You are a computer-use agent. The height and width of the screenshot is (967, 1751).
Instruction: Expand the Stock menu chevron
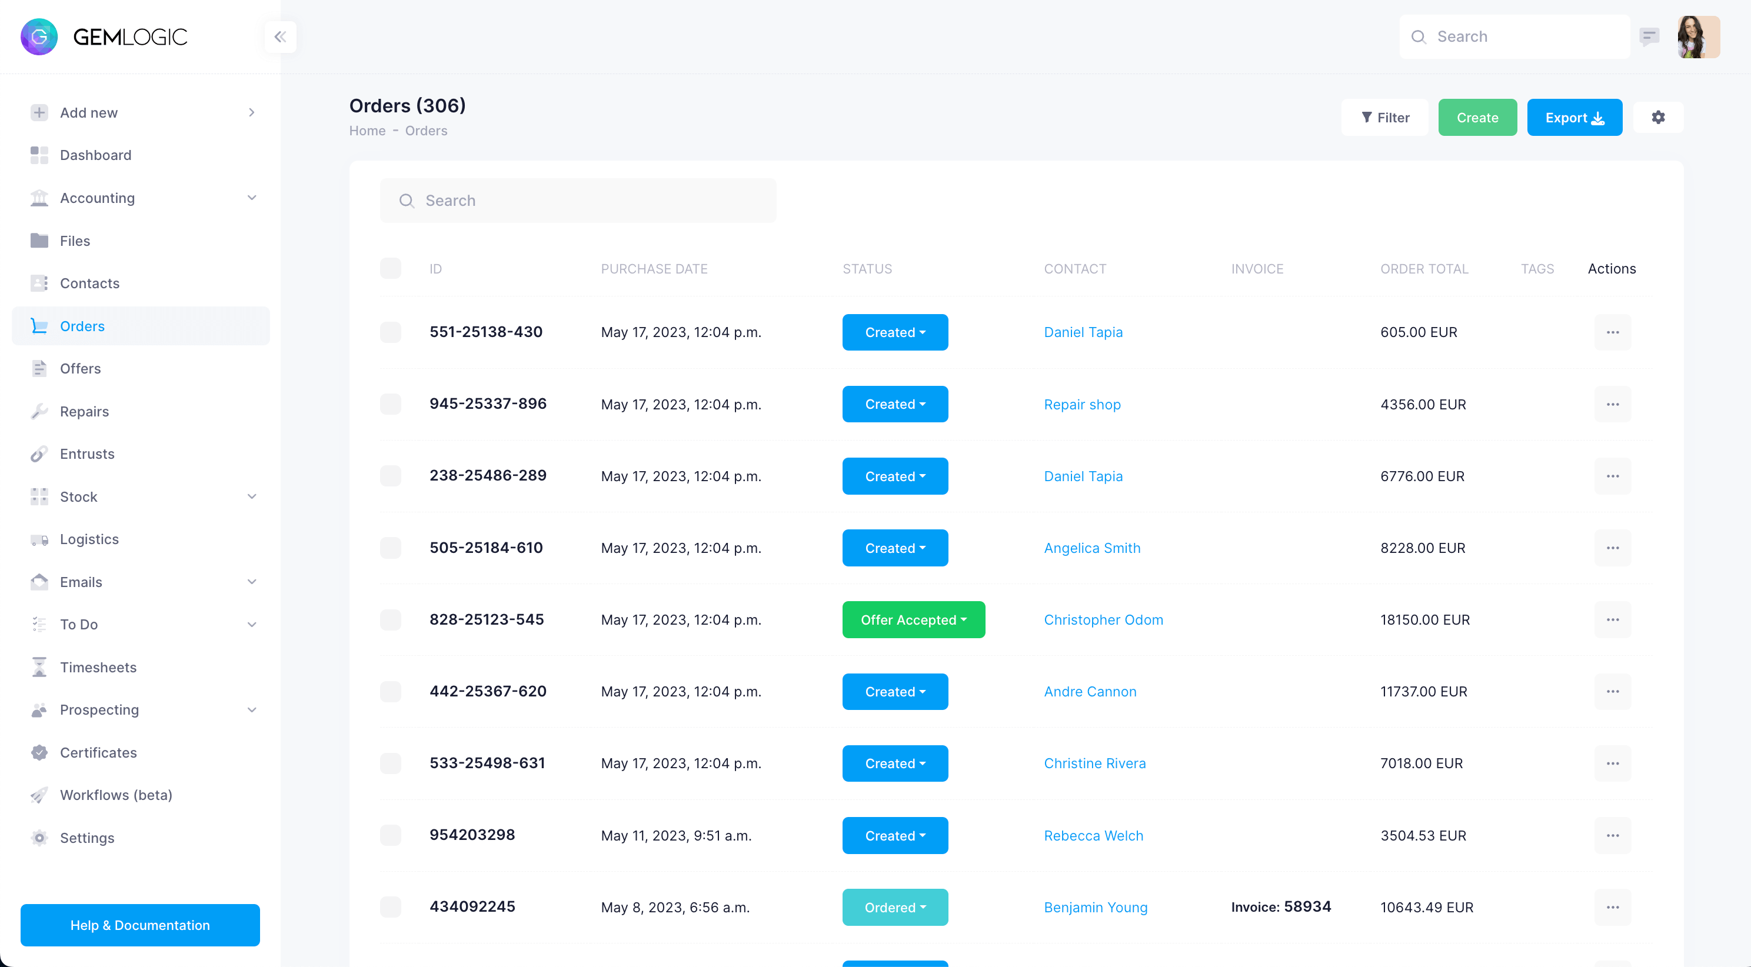(x=251, y=497)
